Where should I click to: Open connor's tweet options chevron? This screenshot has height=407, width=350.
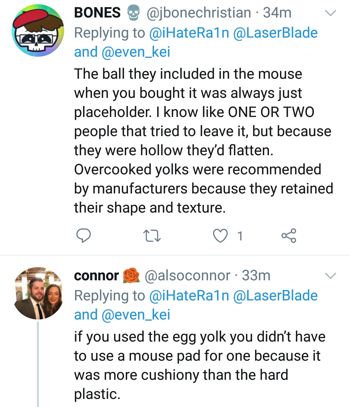331,276
